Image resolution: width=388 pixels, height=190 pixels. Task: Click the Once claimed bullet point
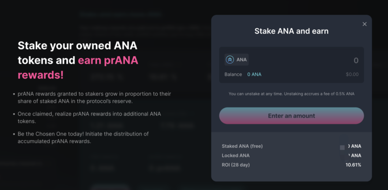[x=89, y=118]
